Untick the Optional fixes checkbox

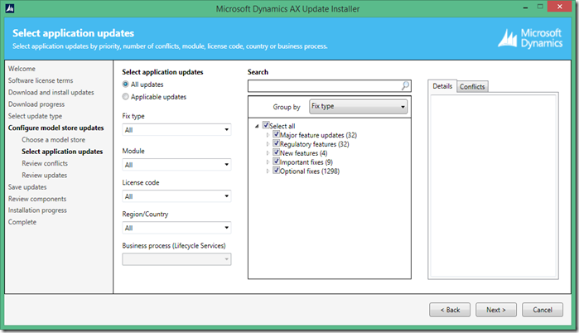(276, 171)
